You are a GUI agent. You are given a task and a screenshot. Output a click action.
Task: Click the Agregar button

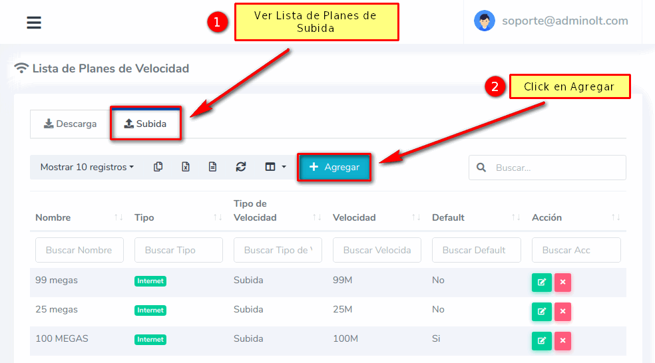tap(334, 168)
